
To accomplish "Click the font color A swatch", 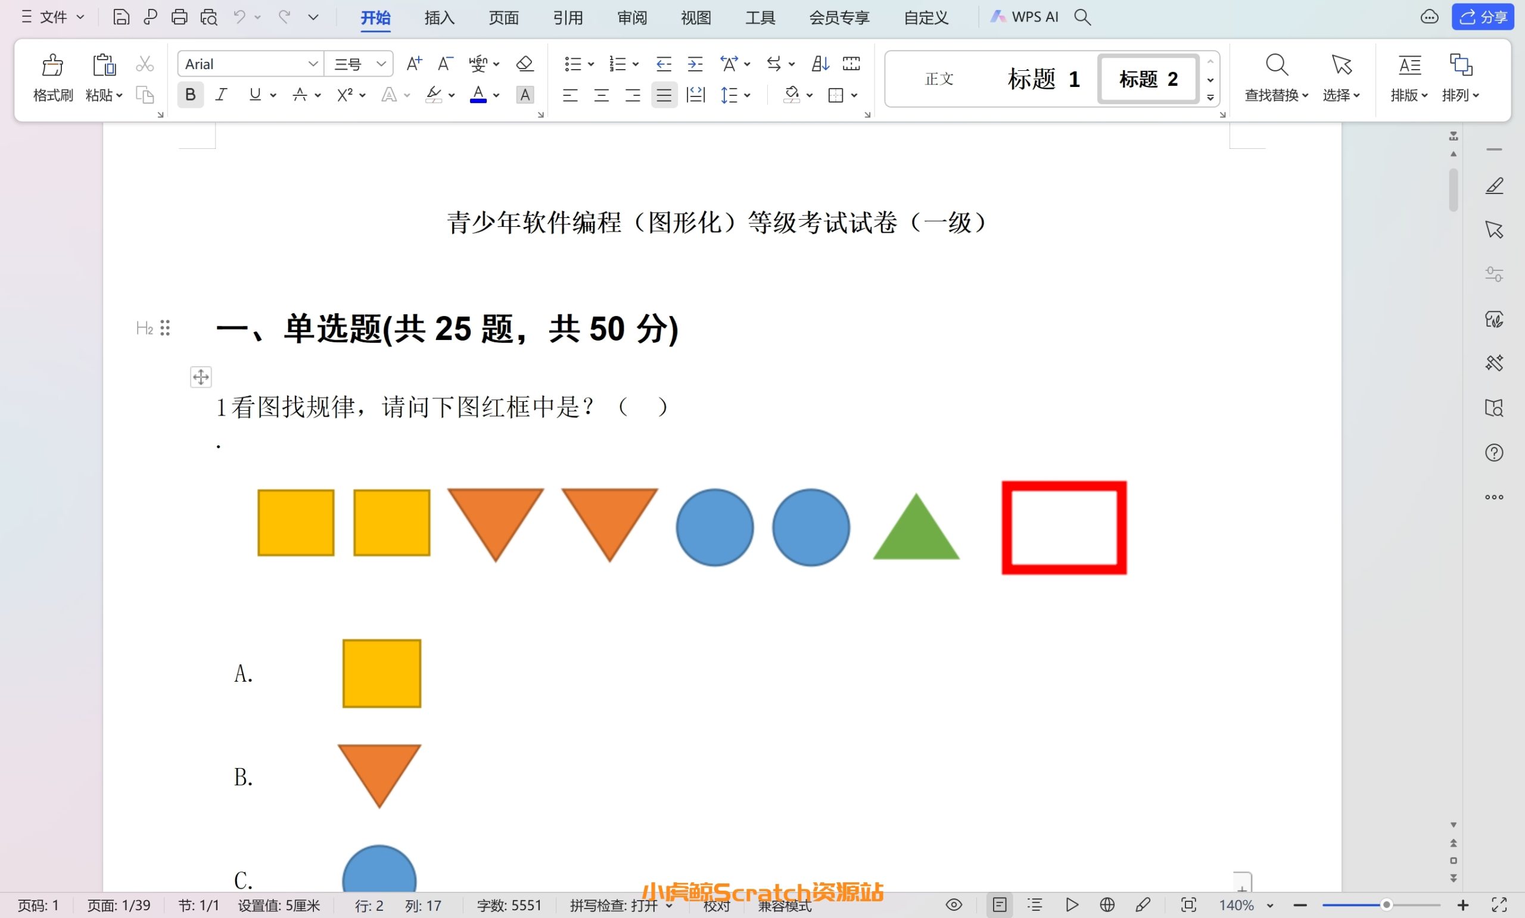I will pos(478,95).
